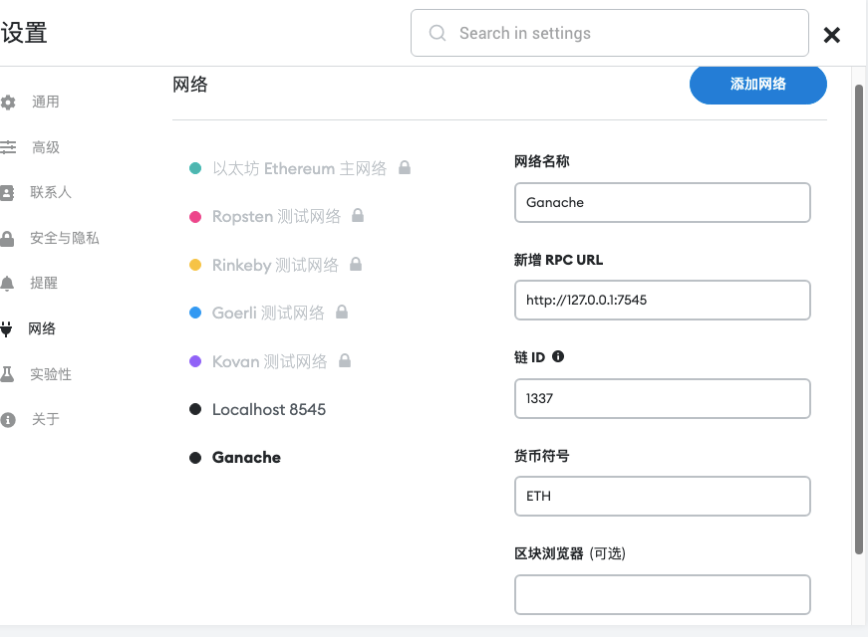868x637 pixels.
Task: Click the black dot of Ganache network
Action: (x=195, y=458)
